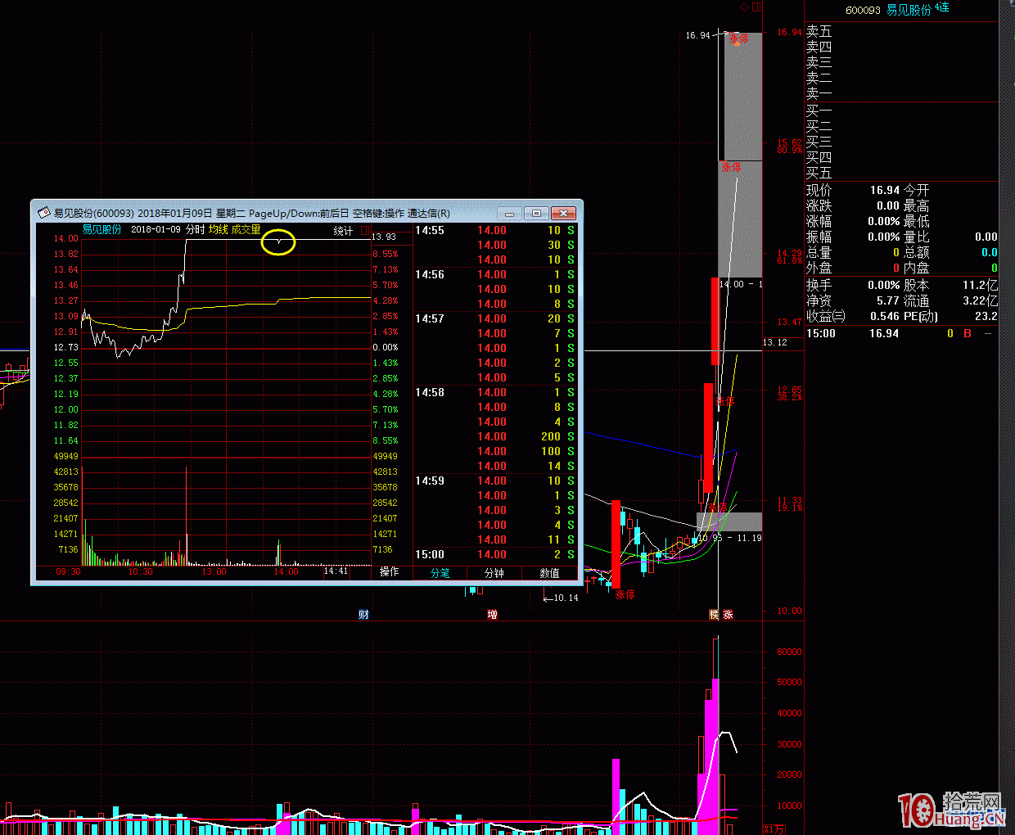Select the 15:00 tick row in popup
Viewport: 1015px width, 835px height.
click(494, 554)
